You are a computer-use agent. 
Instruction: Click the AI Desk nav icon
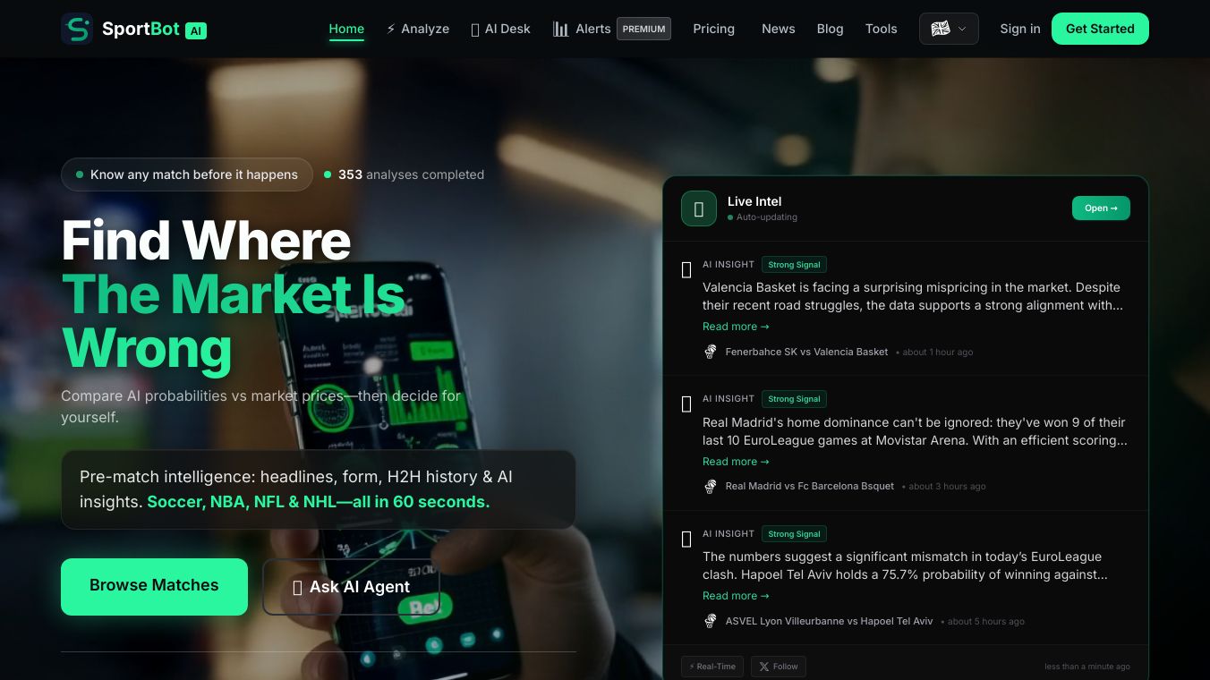[475, 30]
